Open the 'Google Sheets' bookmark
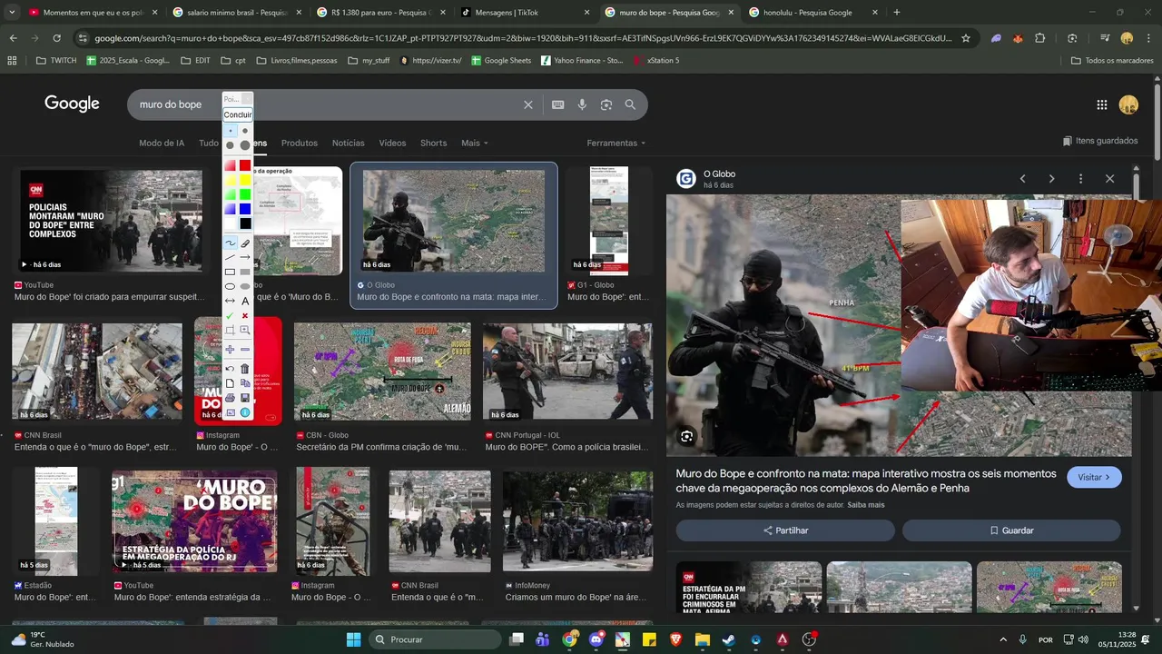The image size is (1162, 654). point(500,60)
